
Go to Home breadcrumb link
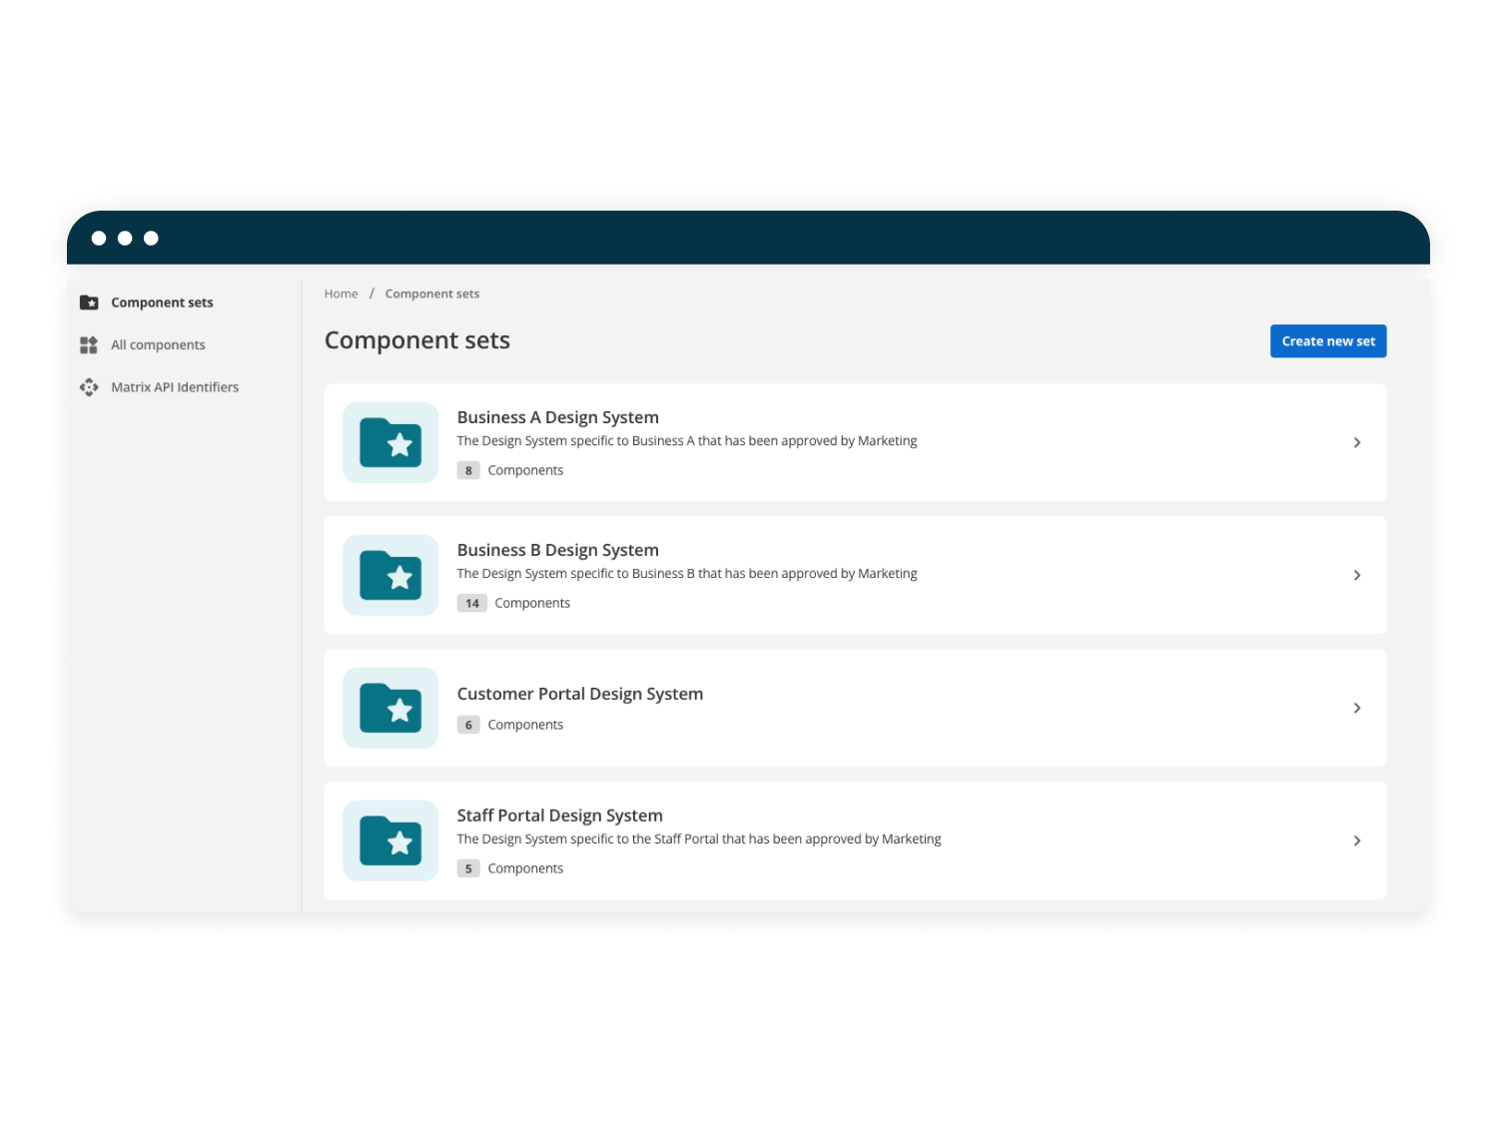pos(341,294)
